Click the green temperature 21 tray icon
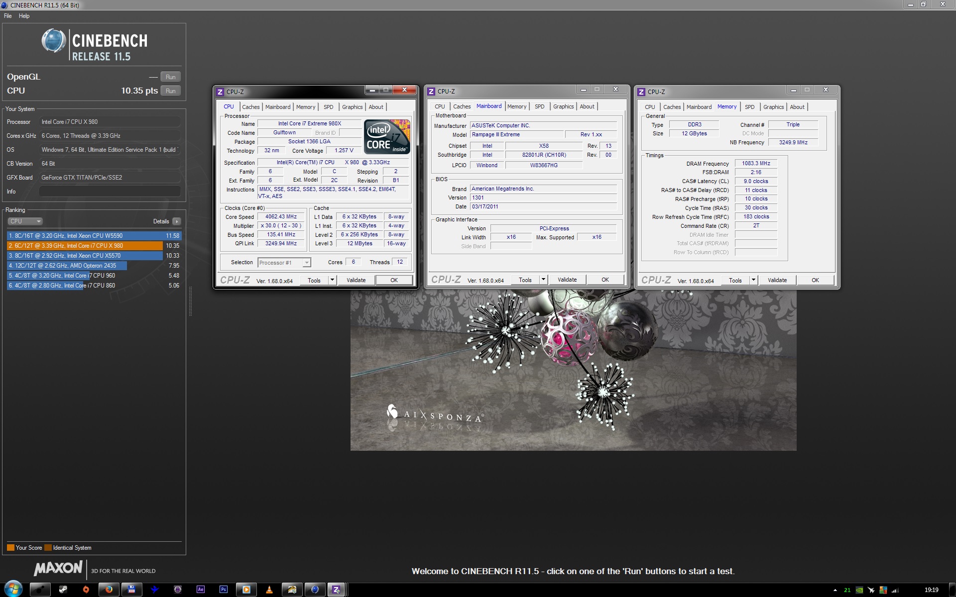 click(x=847, y=590)
